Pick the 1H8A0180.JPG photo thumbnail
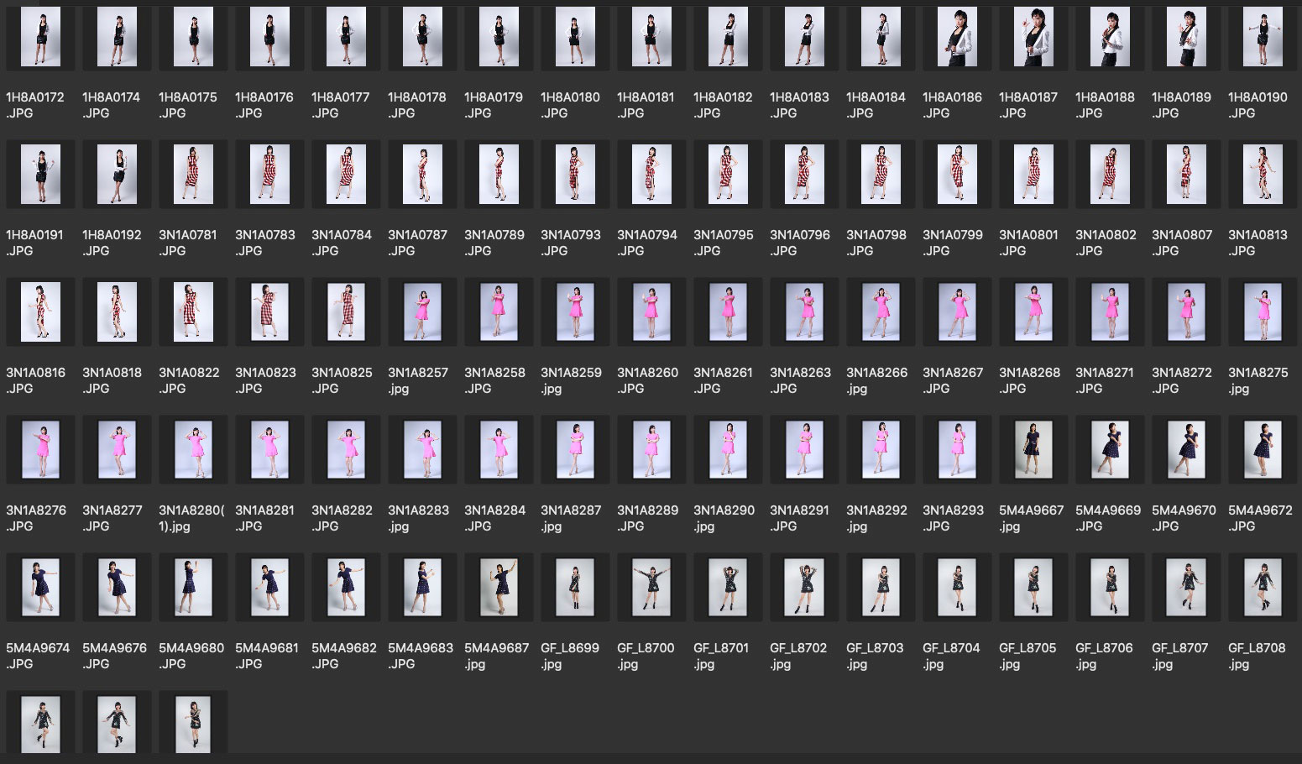The image size is (1302, 764). pos(575,37)
